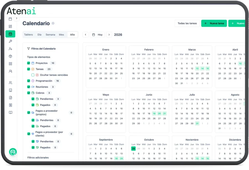Switch to the Día view tab
The width and height of the screenshot is (249, 170).
pyautogui.click(x=39, y=35)
